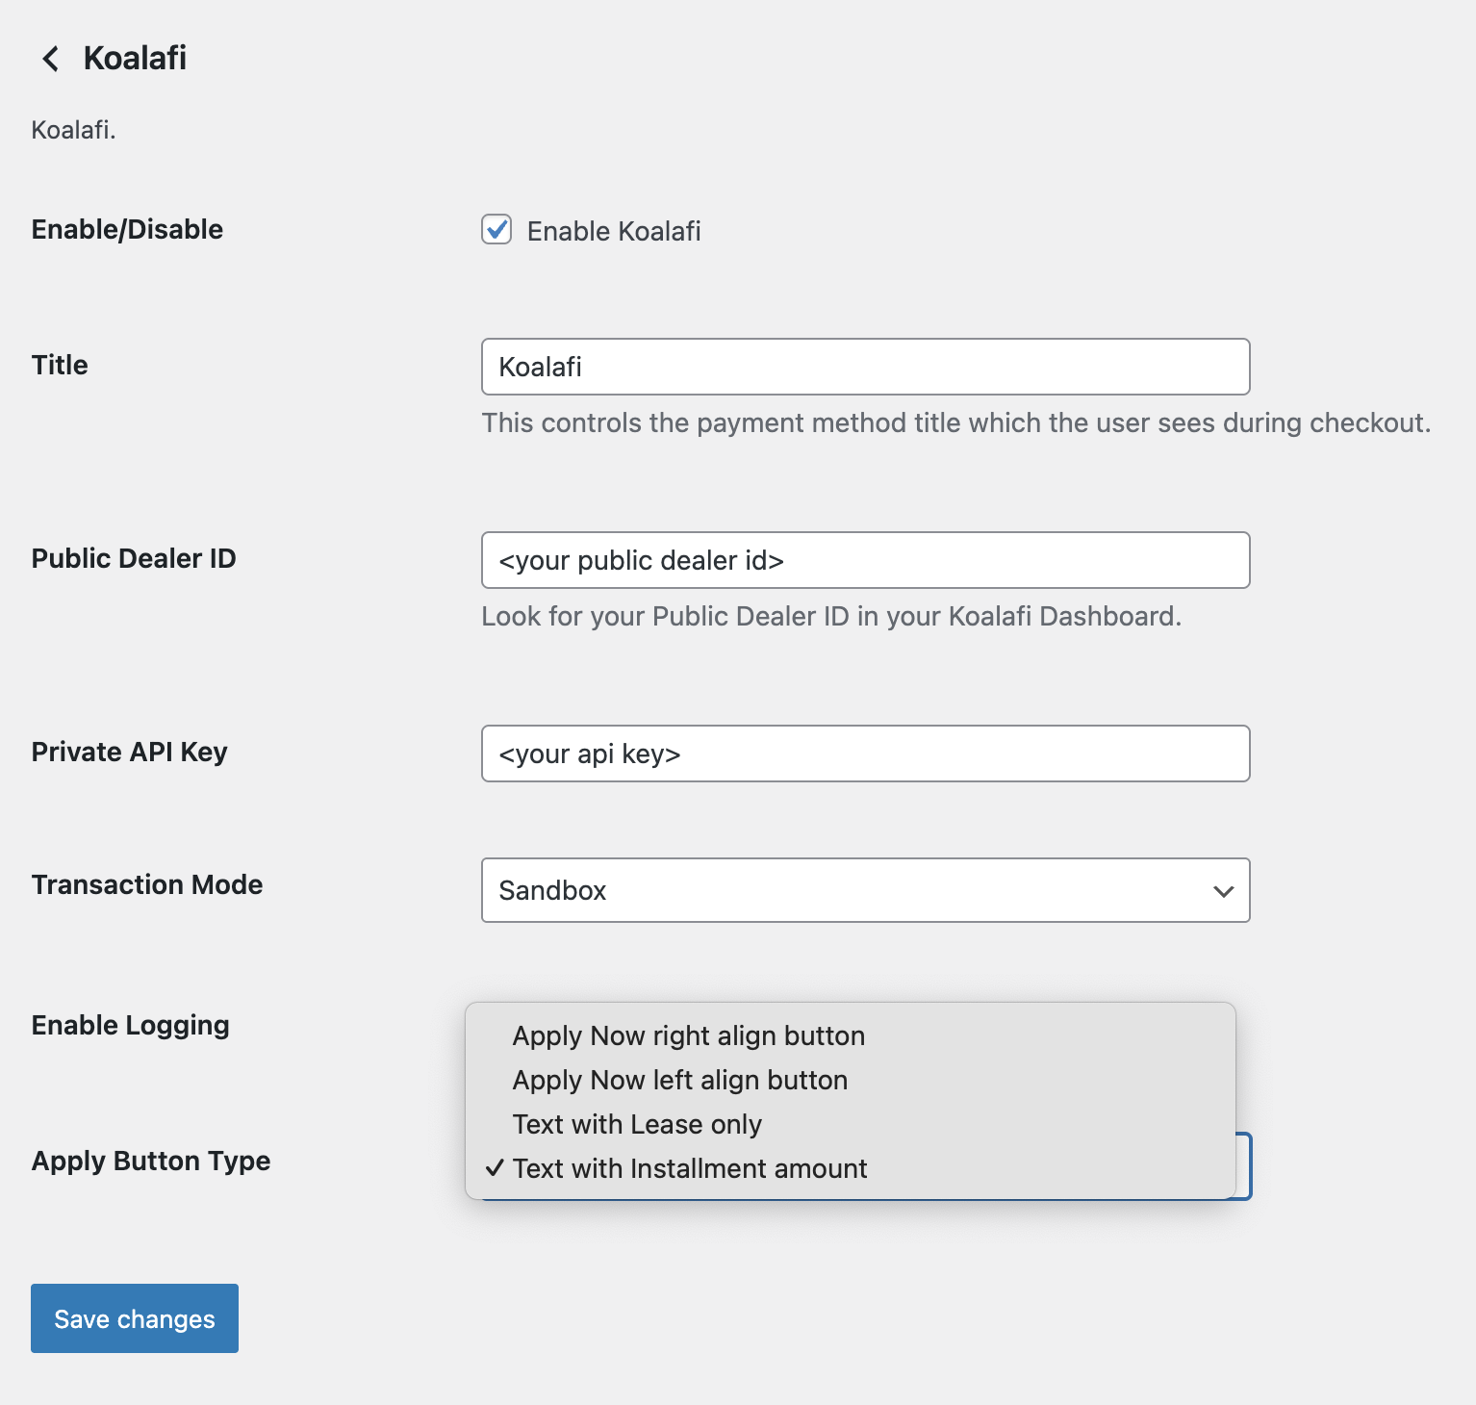The width and height of the screenshot is (1476, 1405).
Task: Click the chevron arrow in Sandbox selector
Action: pyautogui.click(x=1223, y=891)
